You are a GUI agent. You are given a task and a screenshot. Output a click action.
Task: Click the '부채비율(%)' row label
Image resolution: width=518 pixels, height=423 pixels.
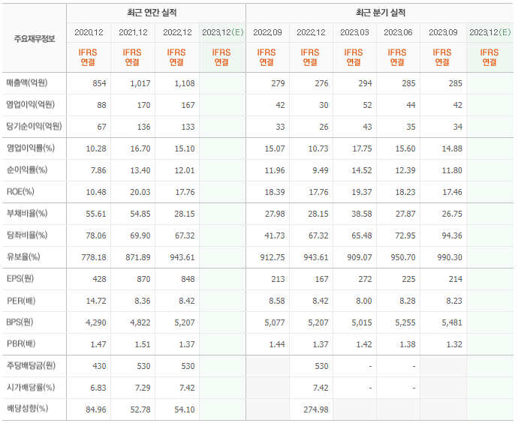click(27, 214)
